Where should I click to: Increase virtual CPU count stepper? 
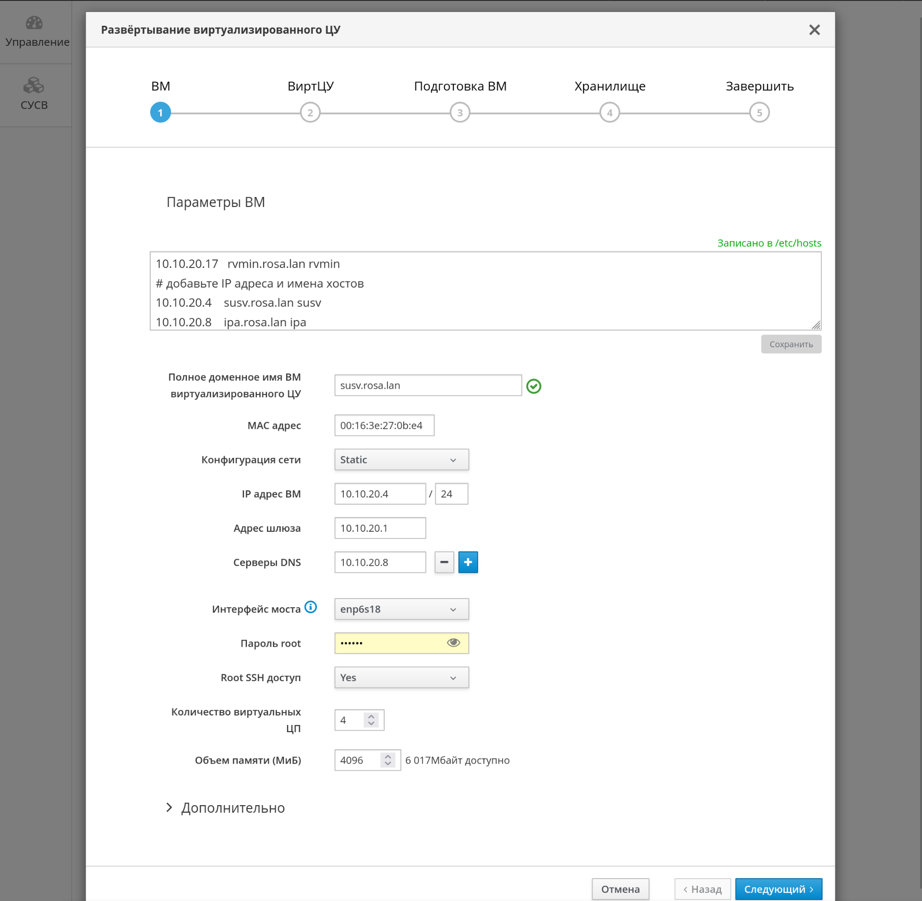pos(371,716)
